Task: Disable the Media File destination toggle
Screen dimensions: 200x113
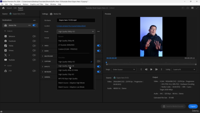Action: (x=34, y=25)
